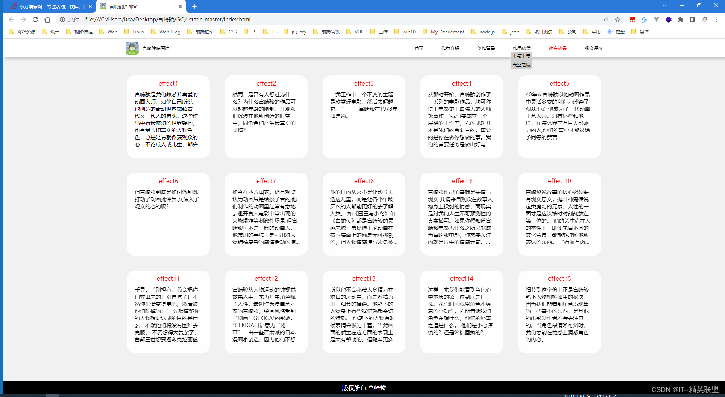
Task: Open the effect8 card
Action: (x=364, y=214)
